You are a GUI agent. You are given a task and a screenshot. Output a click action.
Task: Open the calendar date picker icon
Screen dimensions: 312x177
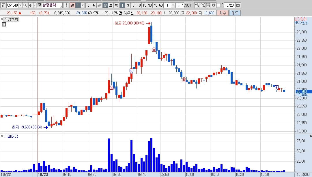click(238, 5)
